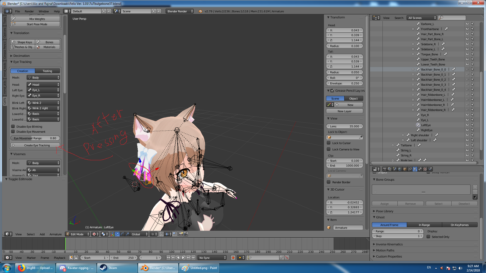This screenshot has width=486, height=273.
Task: Open the Blender Render engine dropdown
Action: pyautogui.click(x=179, y=11)
